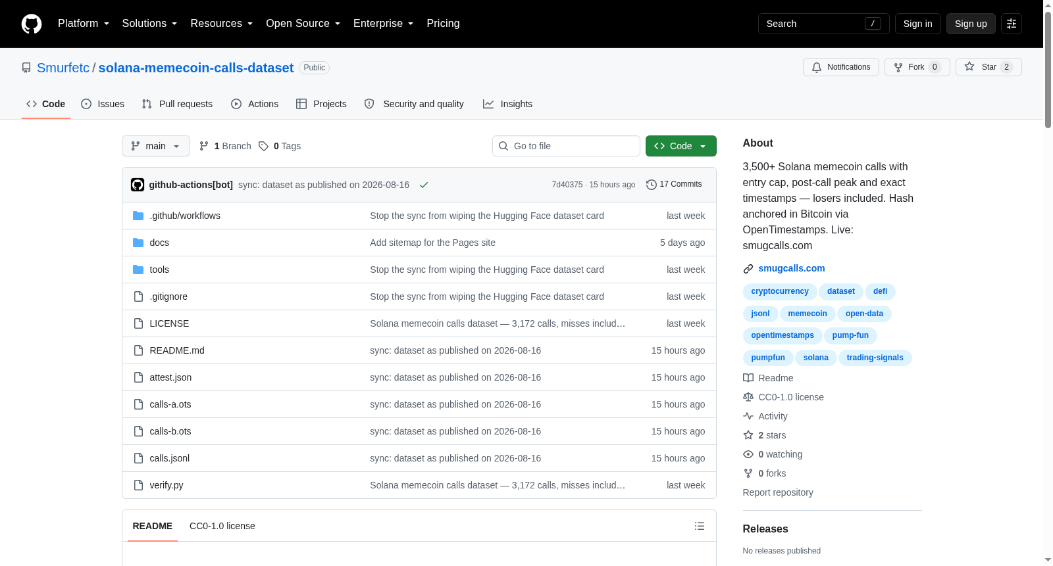Focus the Go to file field
This screenshot has height=566, width=1053.
tap(566, 146)
